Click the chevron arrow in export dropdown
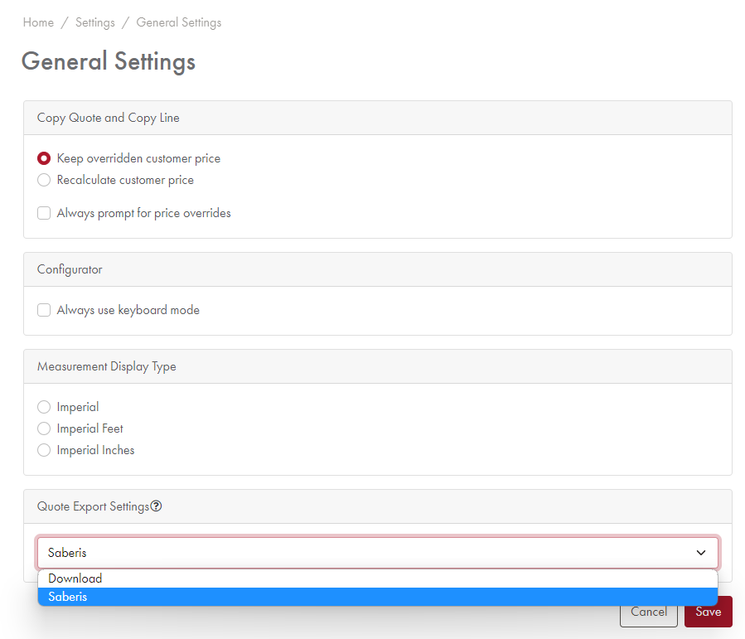This screenshot has width=745, height=639. tap(701, 553)
